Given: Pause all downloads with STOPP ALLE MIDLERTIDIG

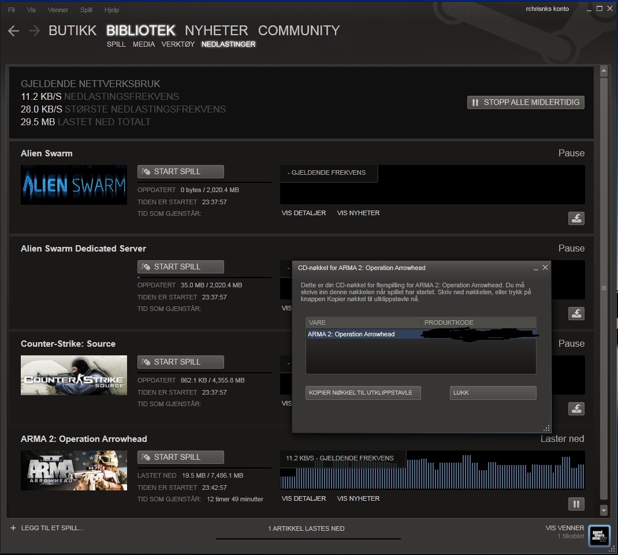Looking at the screenshot, I should coord(526,102).
